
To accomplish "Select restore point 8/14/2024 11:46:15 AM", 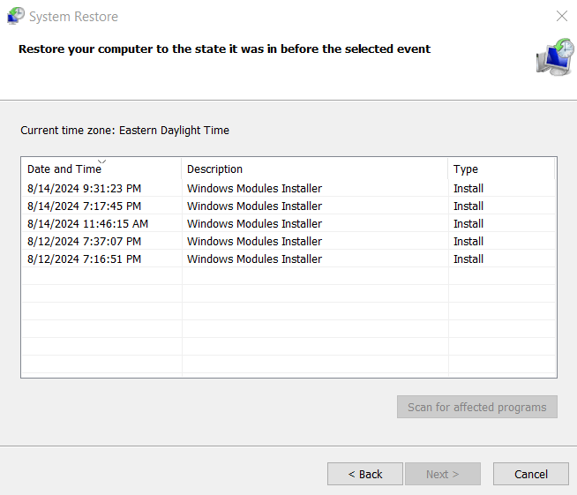I will tap(288, 224).
